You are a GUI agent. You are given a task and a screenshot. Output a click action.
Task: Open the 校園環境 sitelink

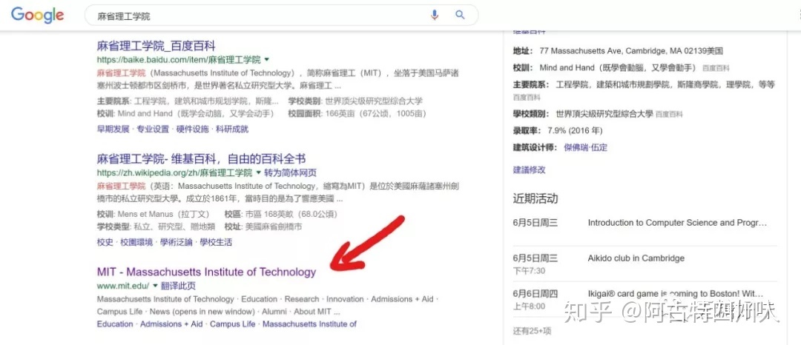coord(136,243)
